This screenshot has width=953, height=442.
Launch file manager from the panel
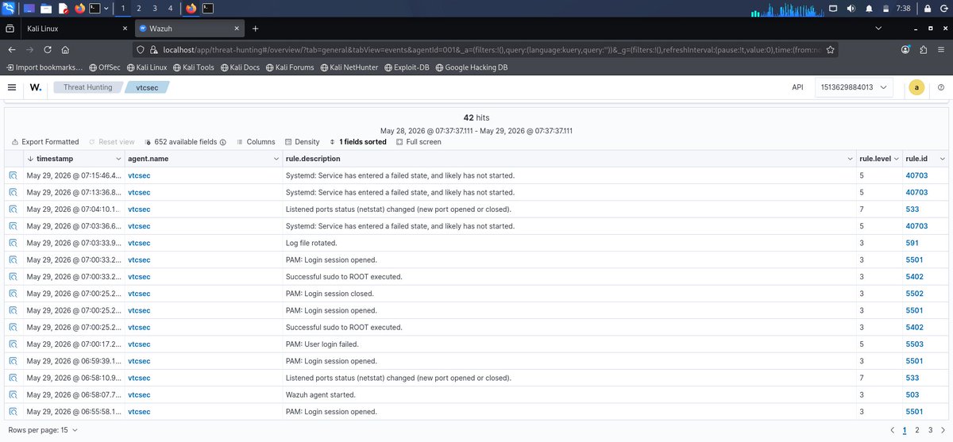pyautogui.click(x=47, y=8)
